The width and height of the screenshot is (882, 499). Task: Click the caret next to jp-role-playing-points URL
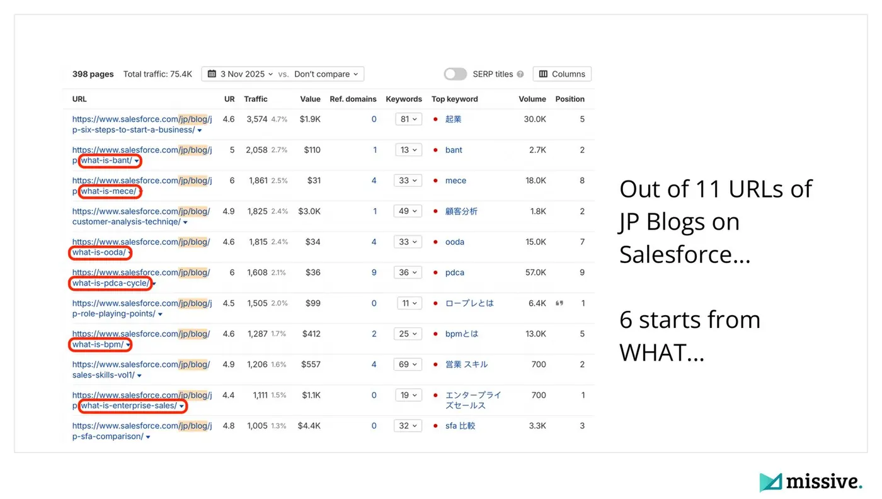pyautogui.click(x=160, y=314)
